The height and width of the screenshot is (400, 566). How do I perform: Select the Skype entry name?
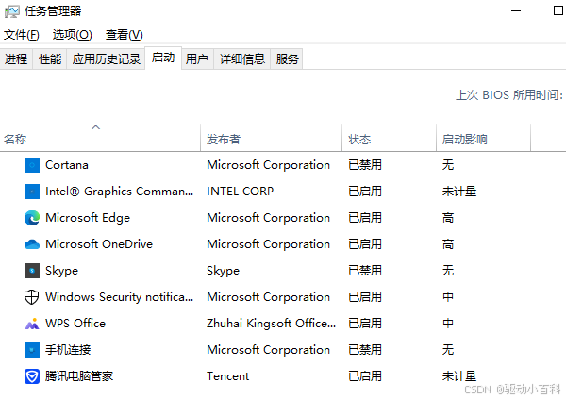61,271
